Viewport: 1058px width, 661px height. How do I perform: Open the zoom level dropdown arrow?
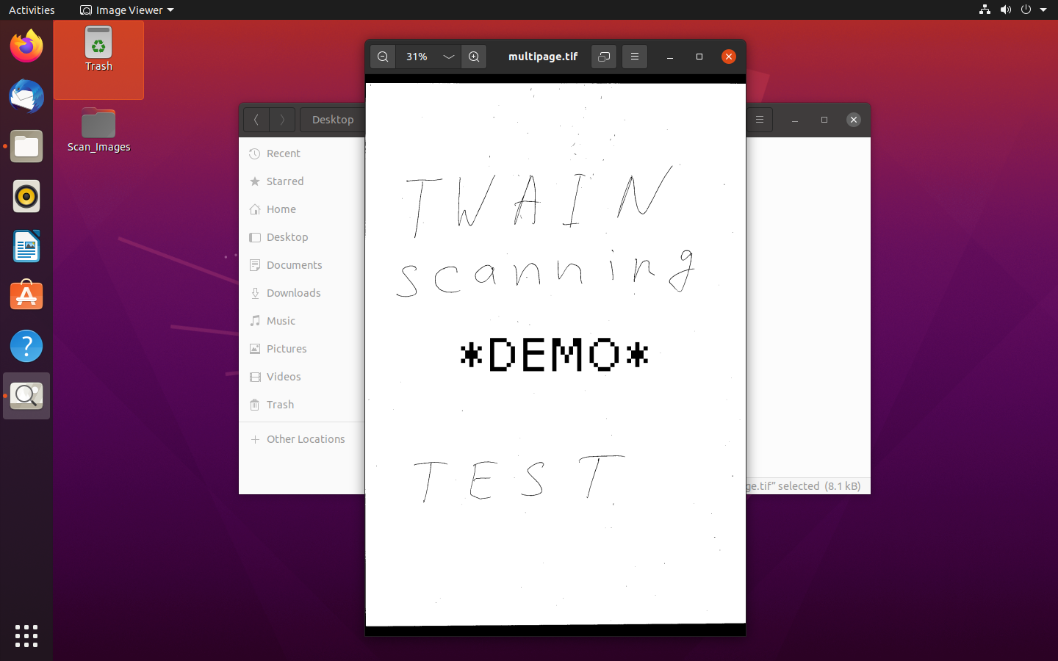[448, 57]
